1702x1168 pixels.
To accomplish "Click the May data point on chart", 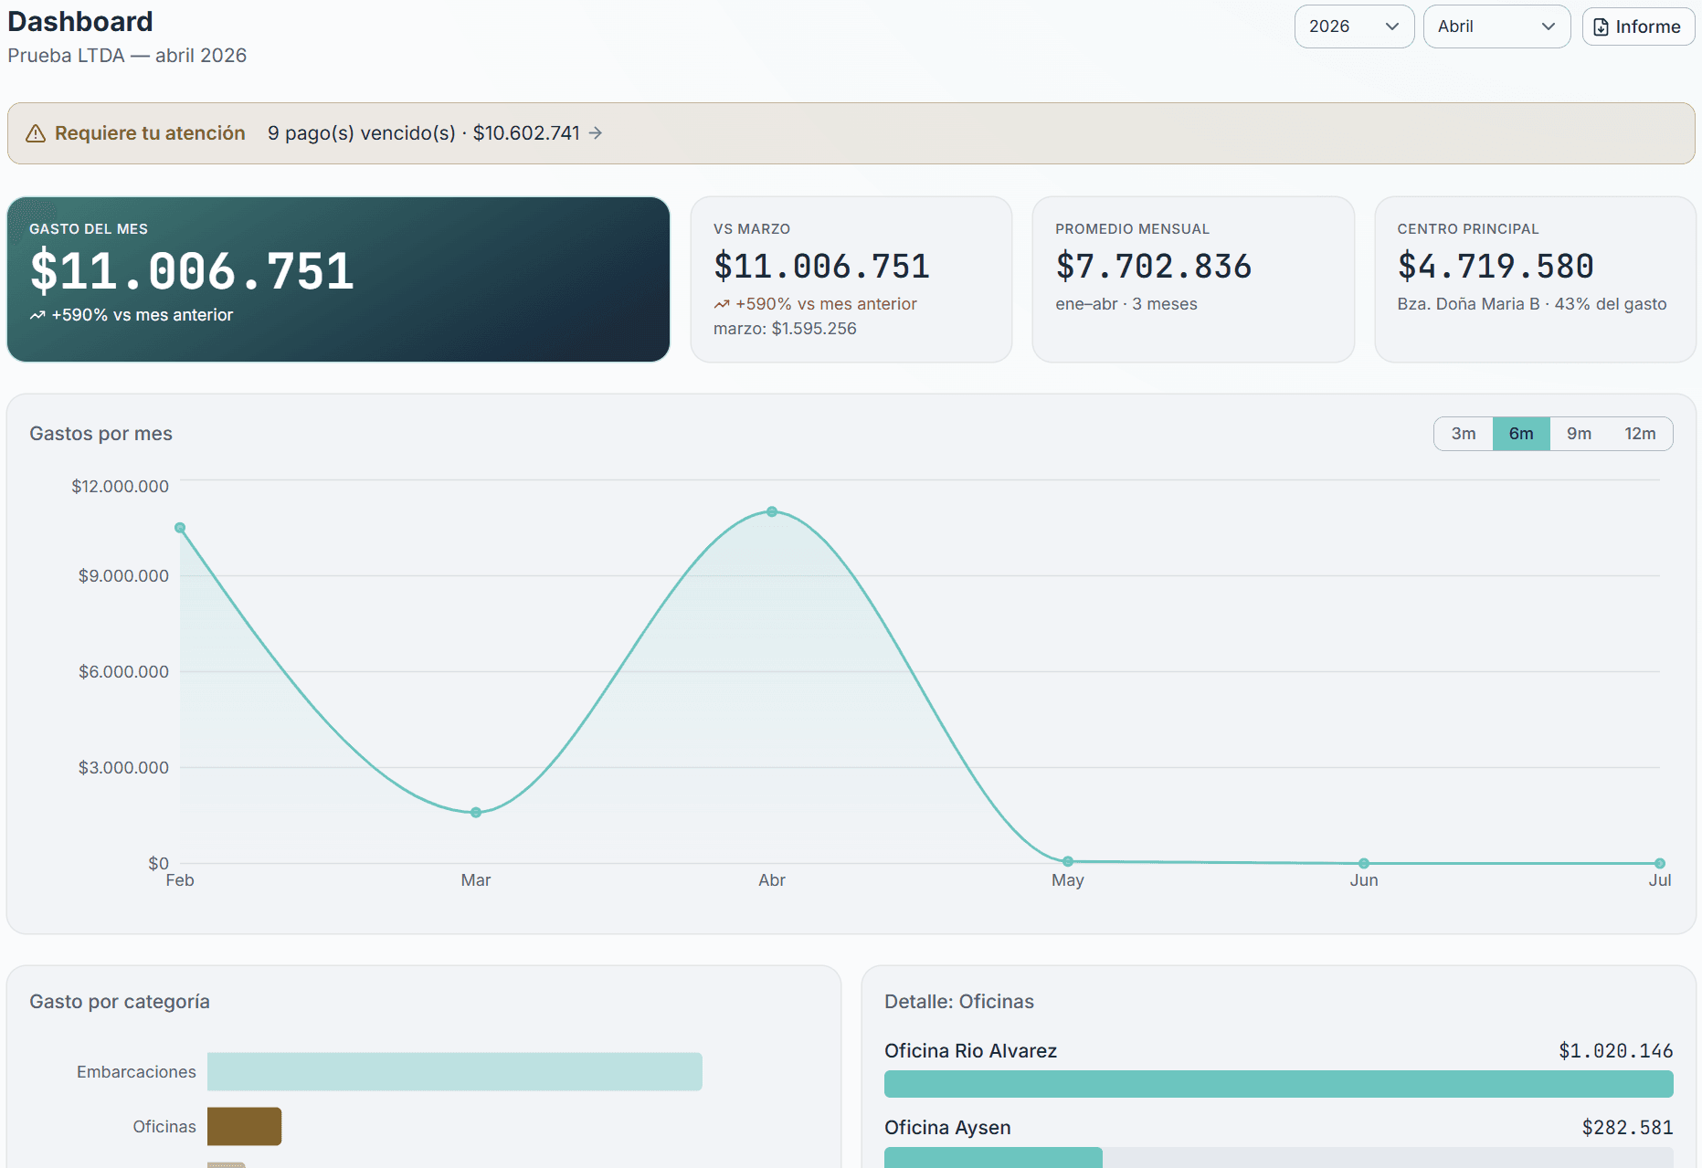I will tap(1068, 861).
